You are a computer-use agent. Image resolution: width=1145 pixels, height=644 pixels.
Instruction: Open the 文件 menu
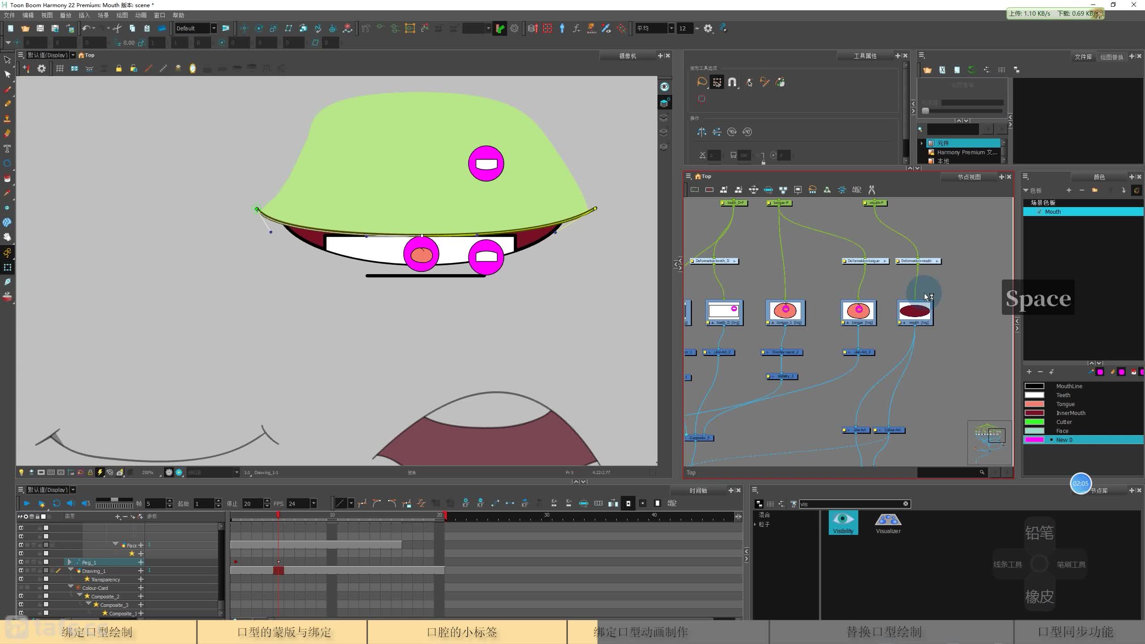[9, 15]
